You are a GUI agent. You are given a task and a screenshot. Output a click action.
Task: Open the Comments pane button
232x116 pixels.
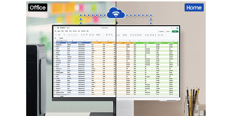pos(161,31)
